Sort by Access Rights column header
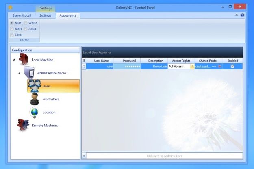 click(181, 61)
